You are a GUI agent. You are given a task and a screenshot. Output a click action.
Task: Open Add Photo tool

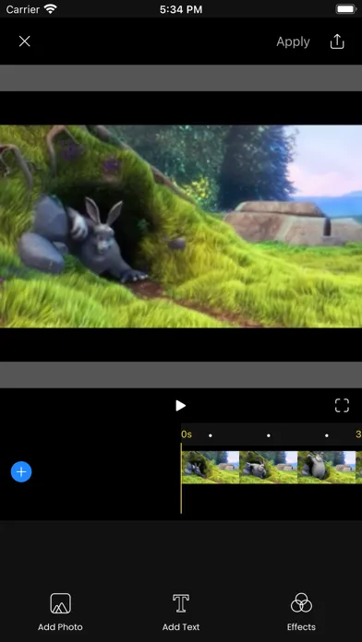tap(60, 612)
